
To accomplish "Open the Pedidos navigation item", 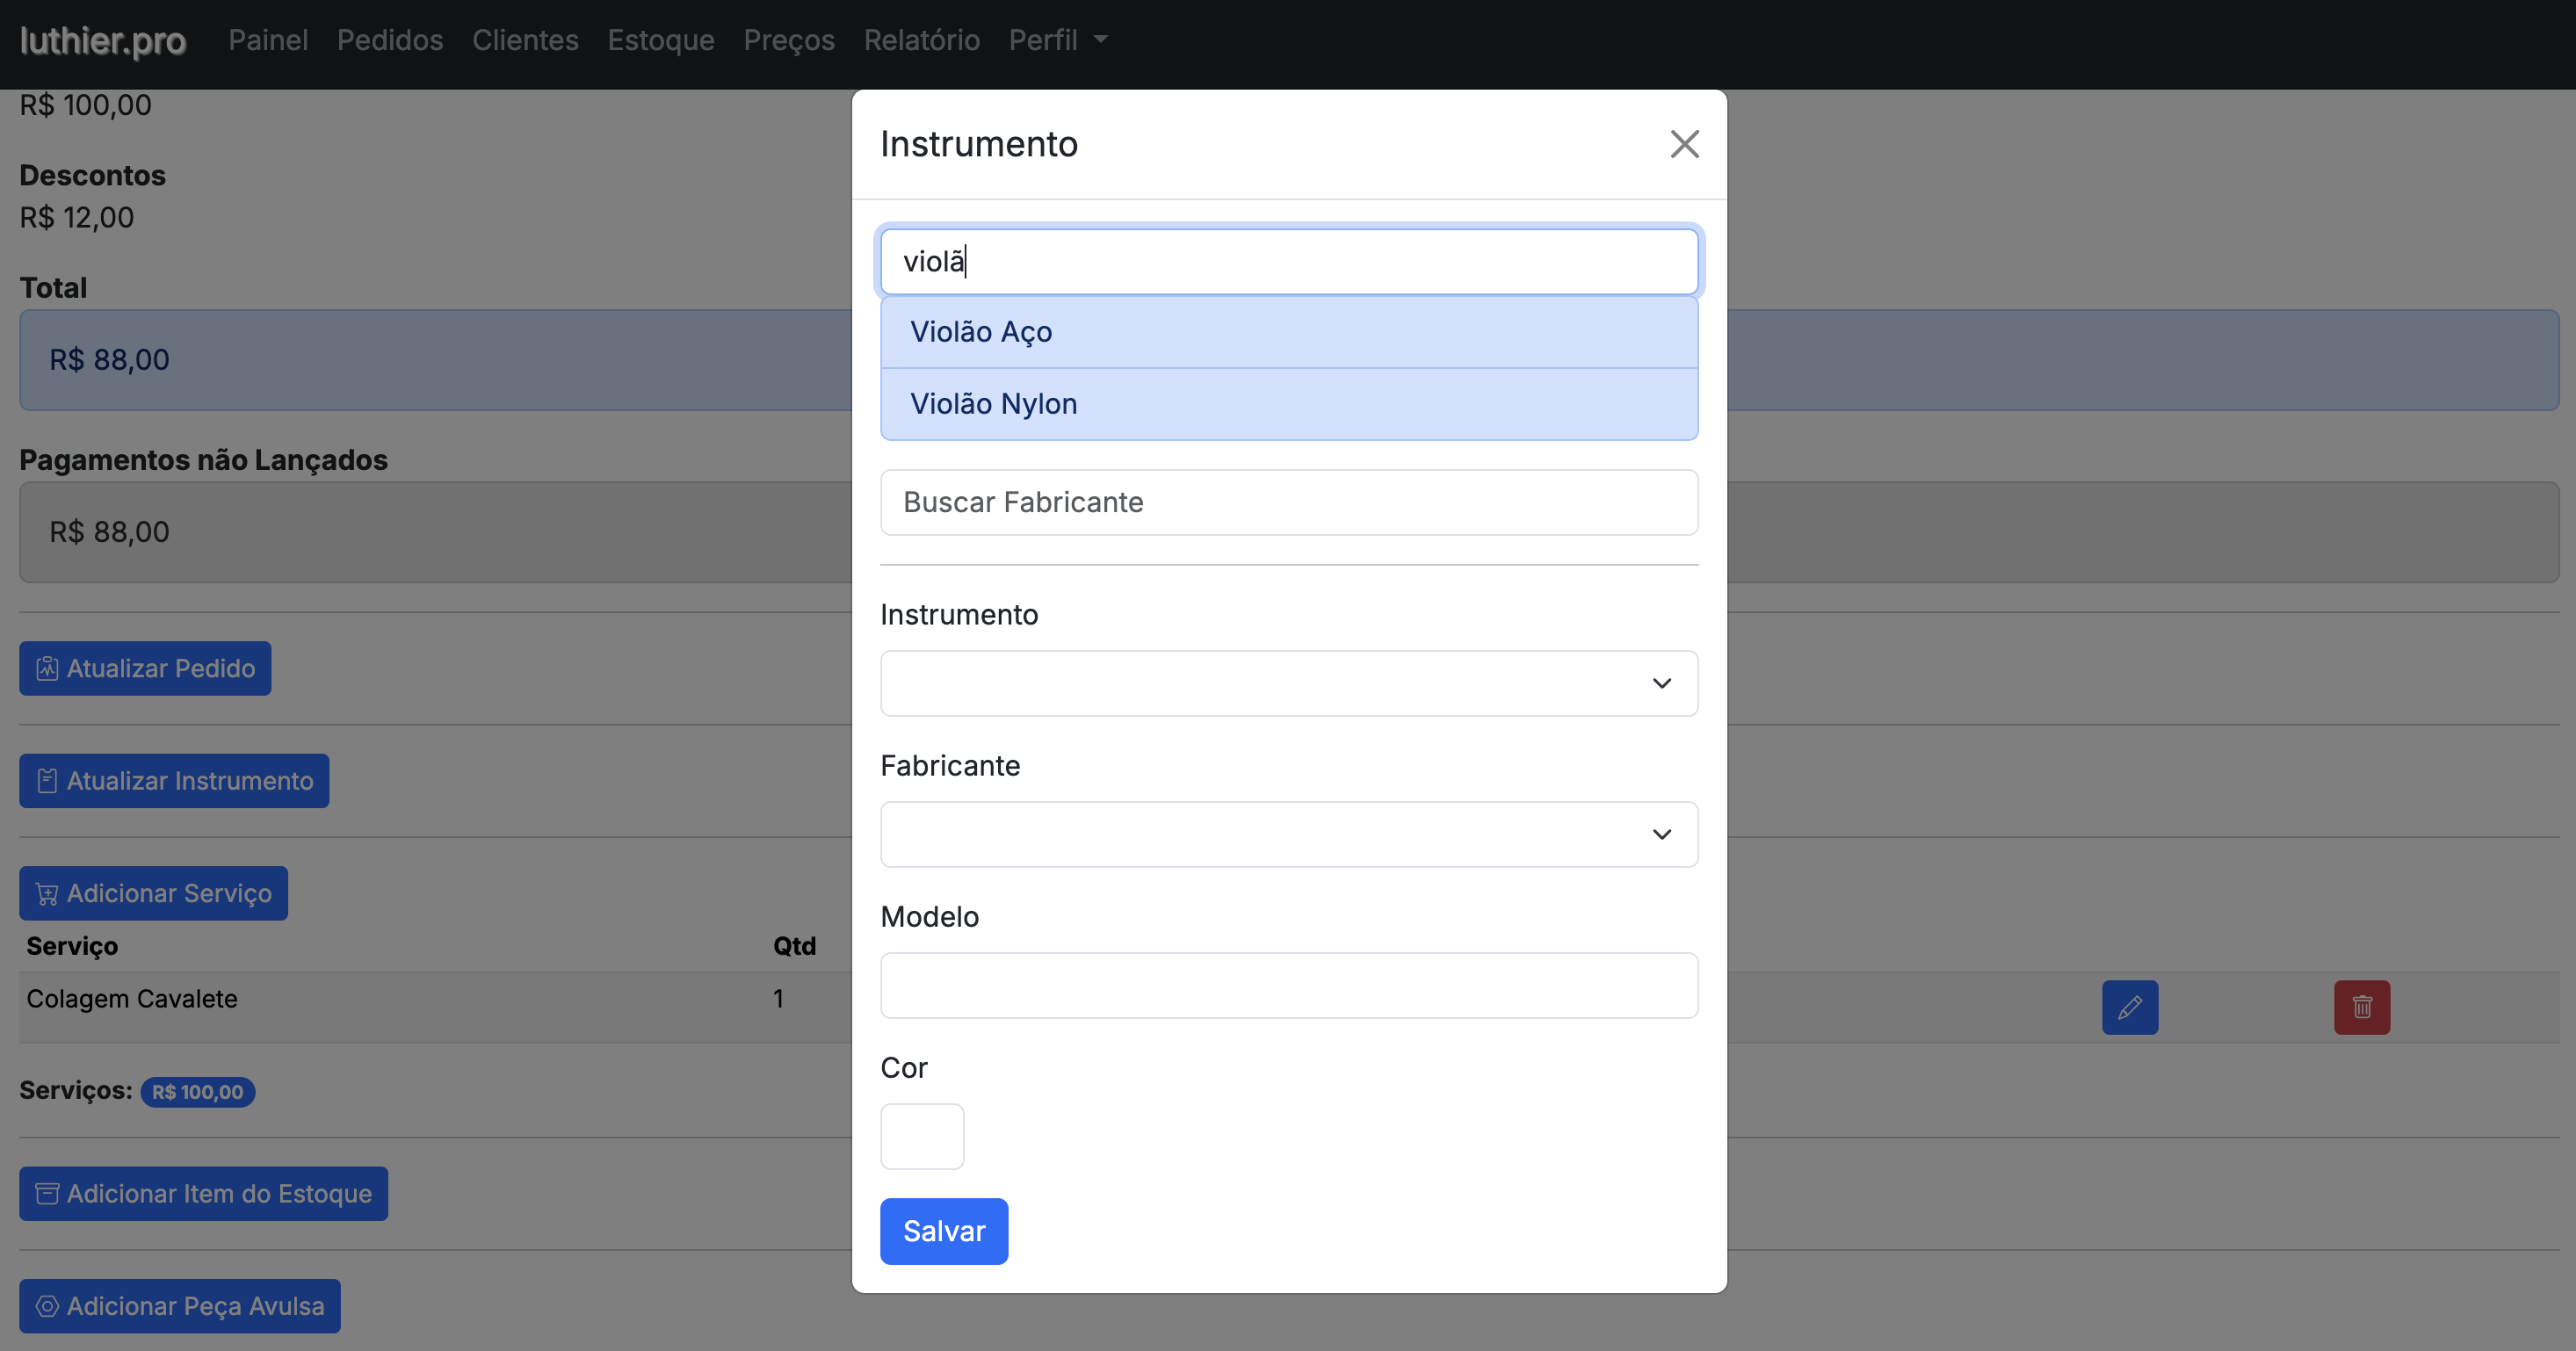I will coord(389,40).
